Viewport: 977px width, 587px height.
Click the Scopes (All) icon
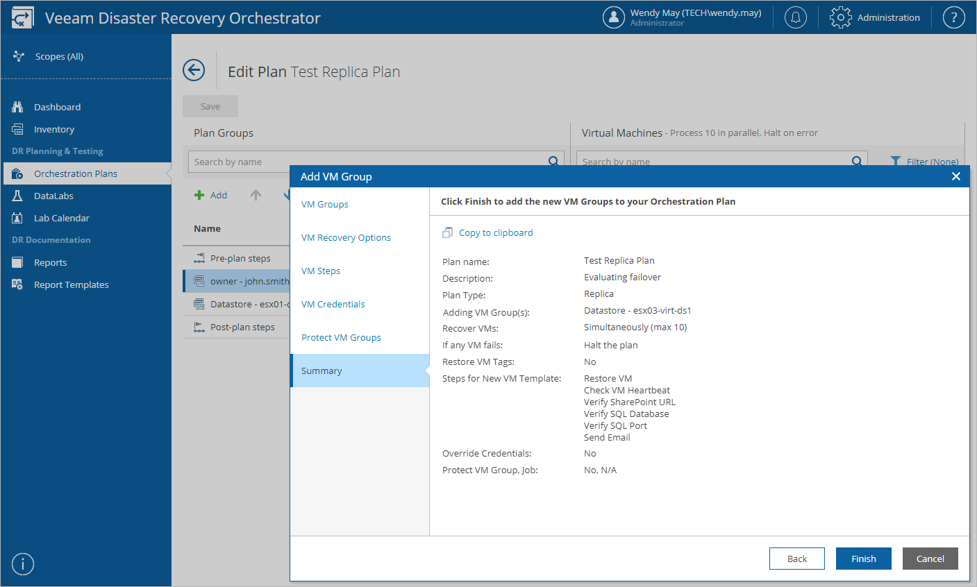(19, 56)
